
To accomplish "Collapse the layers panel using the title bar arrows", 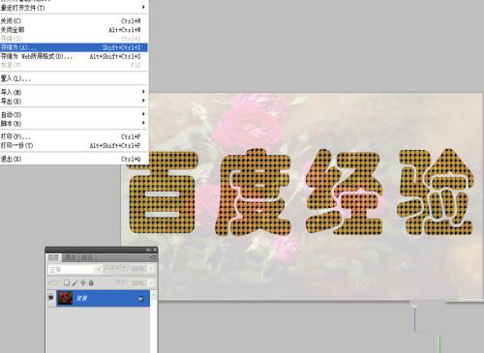I will (148, 250).
